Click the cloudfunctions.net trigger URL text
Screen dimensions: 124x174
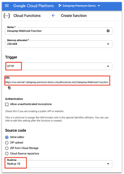click(x=57, y=82)
